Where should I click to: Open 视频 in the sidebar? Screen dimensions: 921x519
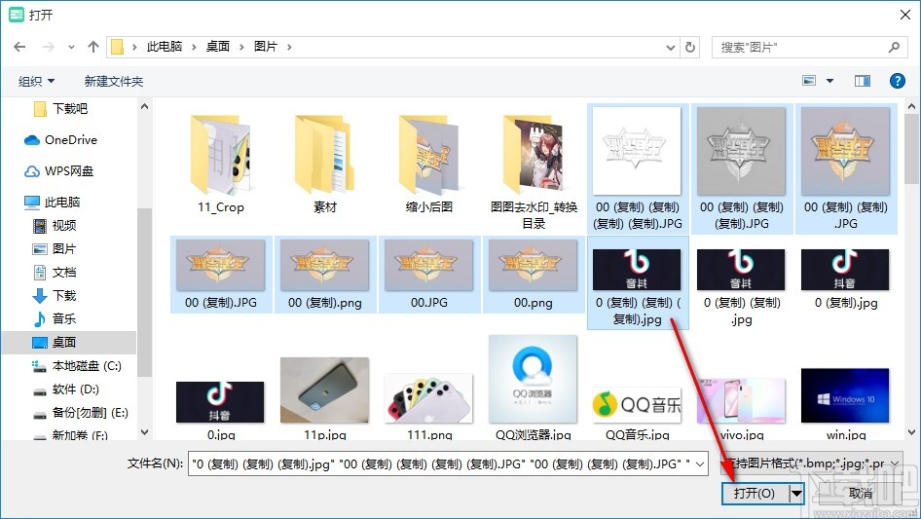(55, 226)
